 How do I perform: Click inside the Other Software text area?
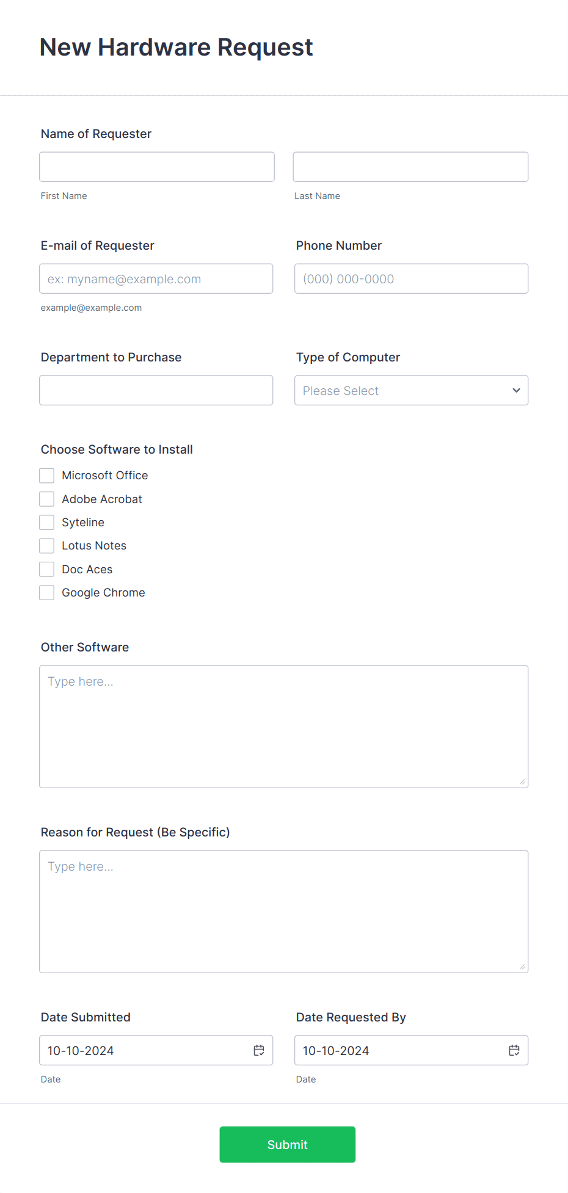284,727
